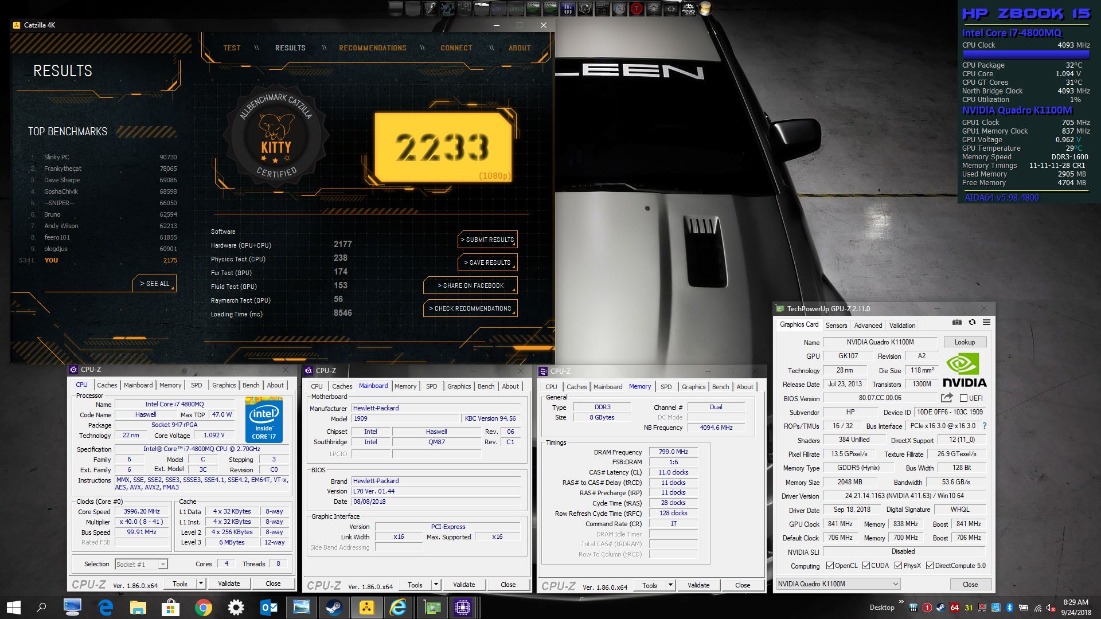Viewport: 1101px width, 619px height.
Task: Click the SAVE RESULTS button
Action: tap(487, 263)
